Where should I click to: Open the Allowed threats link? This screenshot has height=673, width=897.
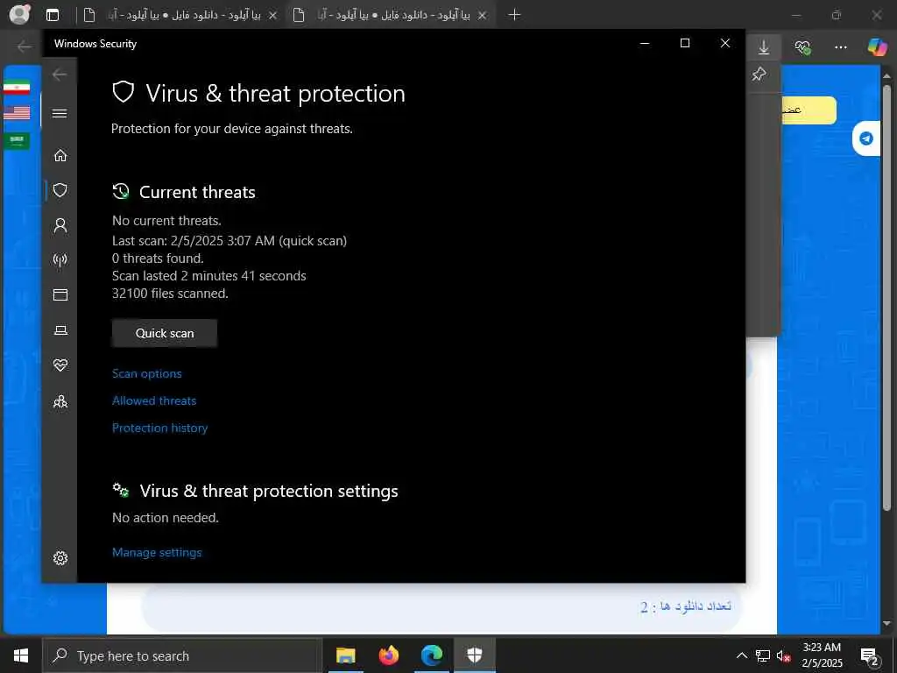click(x=154, y=400)
